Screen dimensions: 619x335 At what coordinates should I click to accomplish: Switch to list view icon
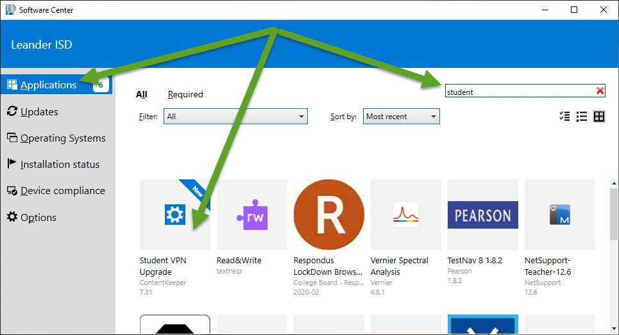(582, 117)
